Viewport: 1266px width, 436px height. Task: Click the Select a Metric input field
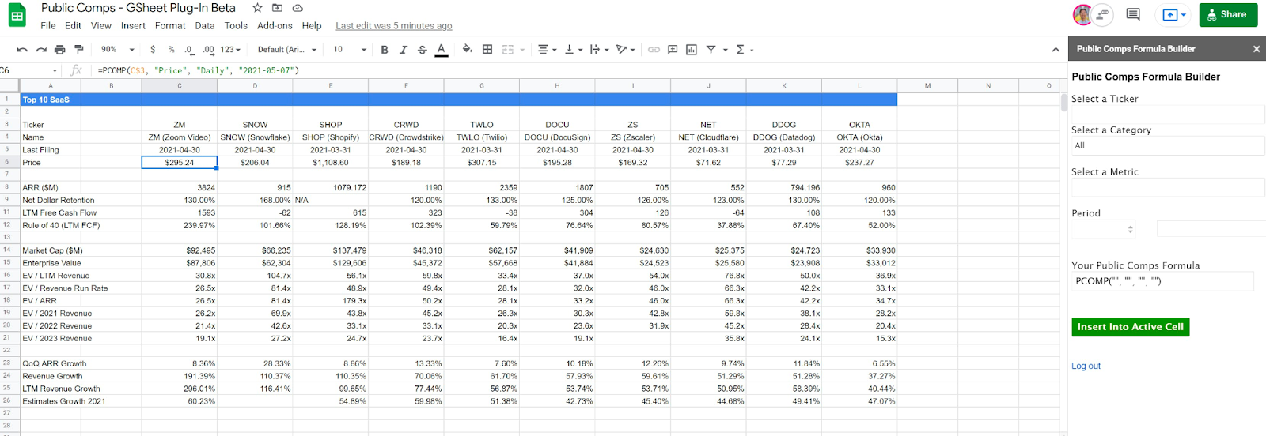(x=1168, y=187)
